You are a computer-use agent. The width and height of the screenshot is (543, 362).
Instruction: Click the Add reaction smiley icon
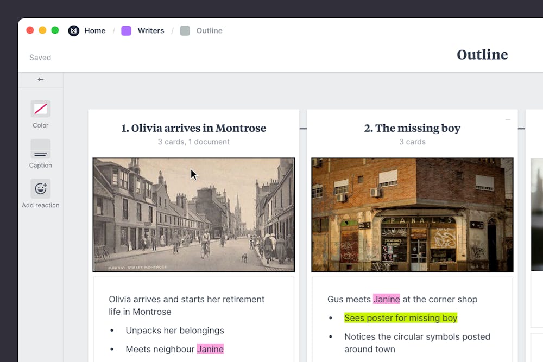tap(41, 188)
